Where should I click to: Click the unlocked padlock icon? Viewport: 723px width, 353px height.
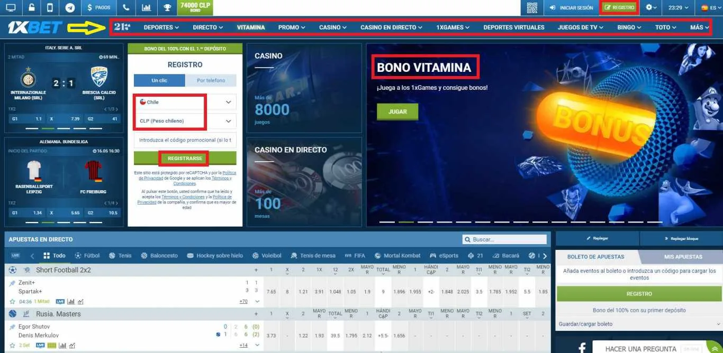[x=31, y=8]
